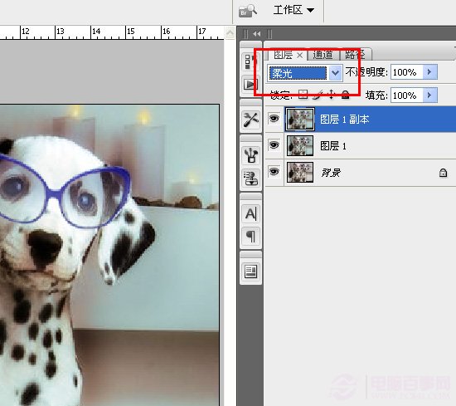456x406 pixels.
Task: Select the layer named 背景
Action: pos(360,173)
